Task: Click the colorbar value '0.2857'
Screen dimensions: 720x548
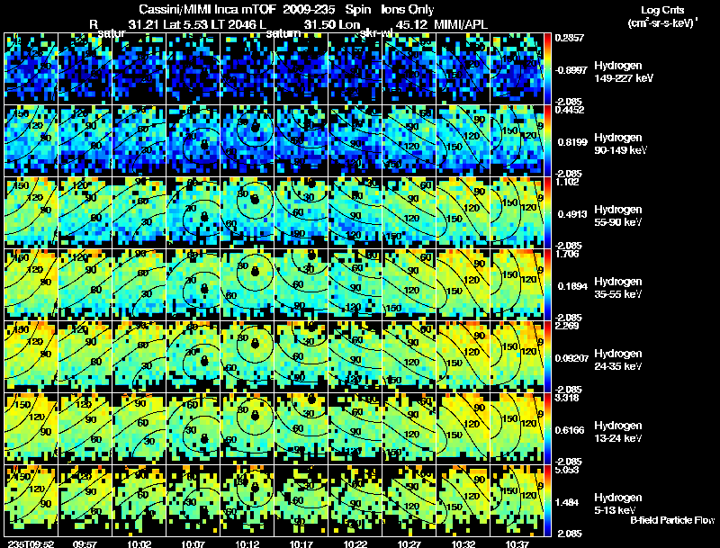Action: 570,38
